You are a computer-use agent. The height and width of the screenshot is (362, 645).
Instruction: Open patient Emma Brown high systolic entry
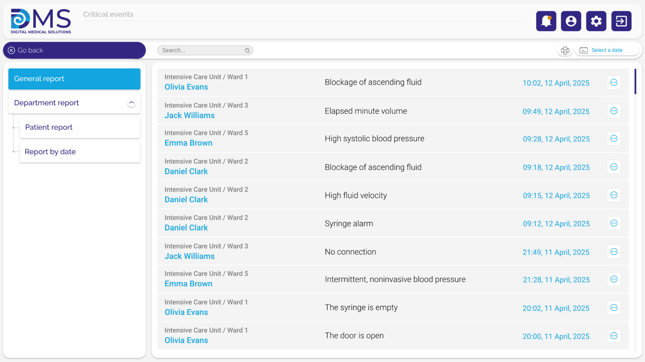click(x=189, y=143)
